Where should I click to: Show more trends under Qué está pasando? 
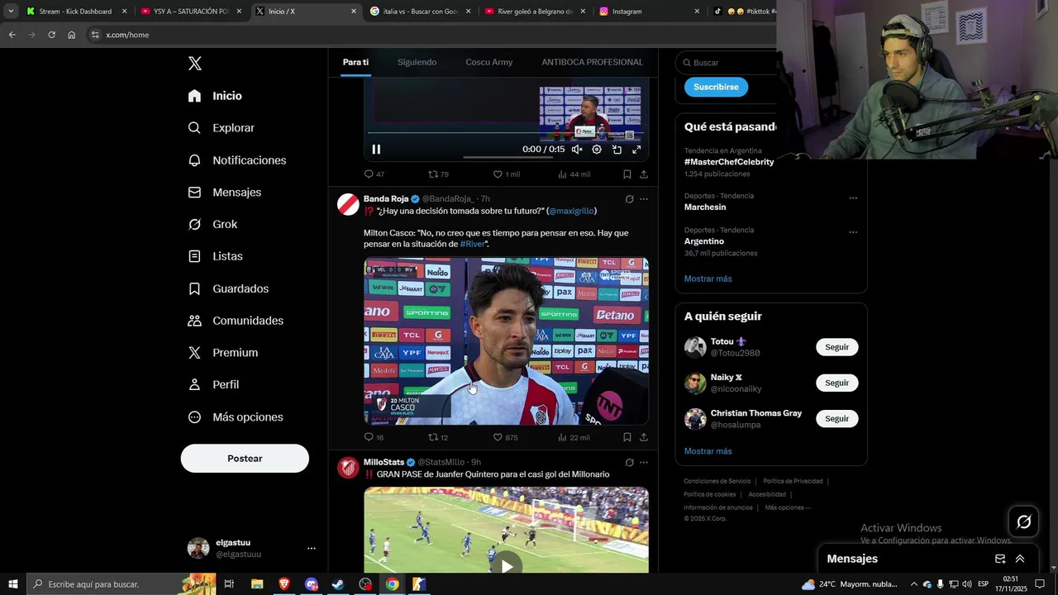tap(708, 278)
